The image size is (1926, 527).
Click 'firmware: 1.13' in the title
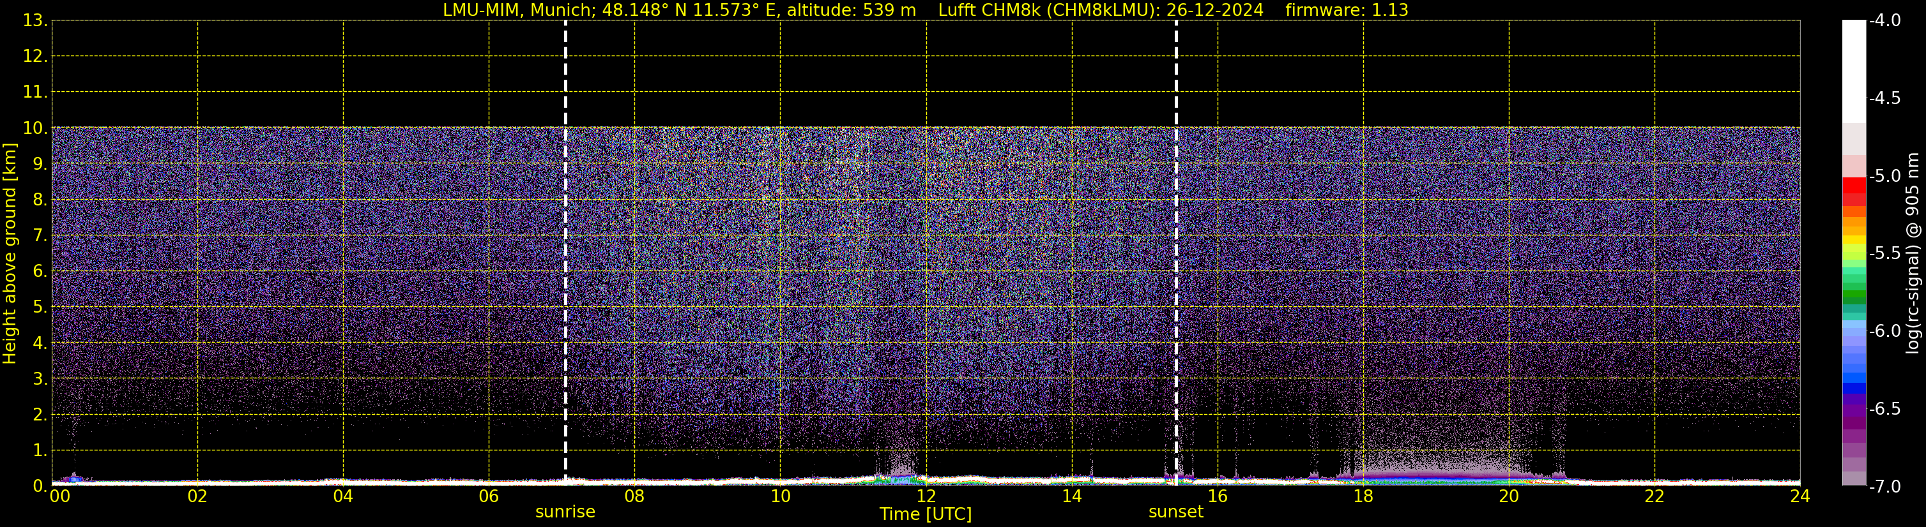1347,10
